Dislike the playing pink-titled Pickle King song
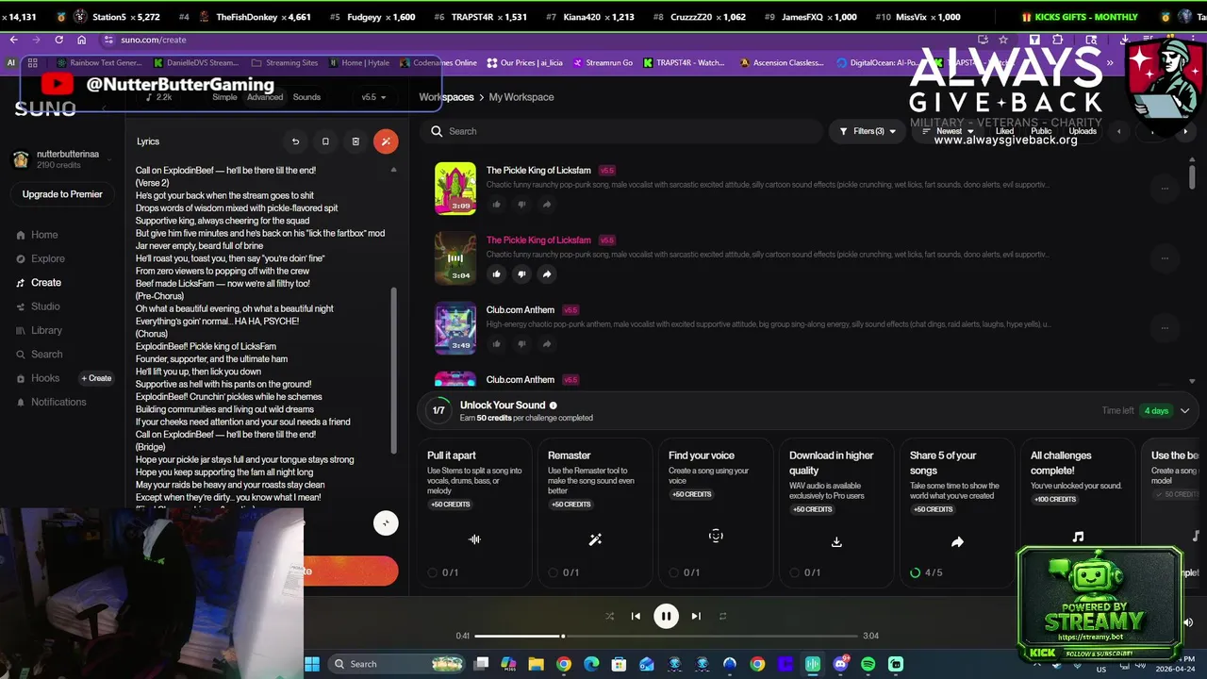Viewport: 1207px width, 679px height. point(521,274)
